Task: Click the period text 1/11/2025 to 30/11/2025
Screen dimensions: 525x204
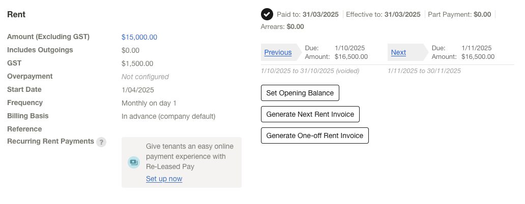Action: tap(424, 71)
